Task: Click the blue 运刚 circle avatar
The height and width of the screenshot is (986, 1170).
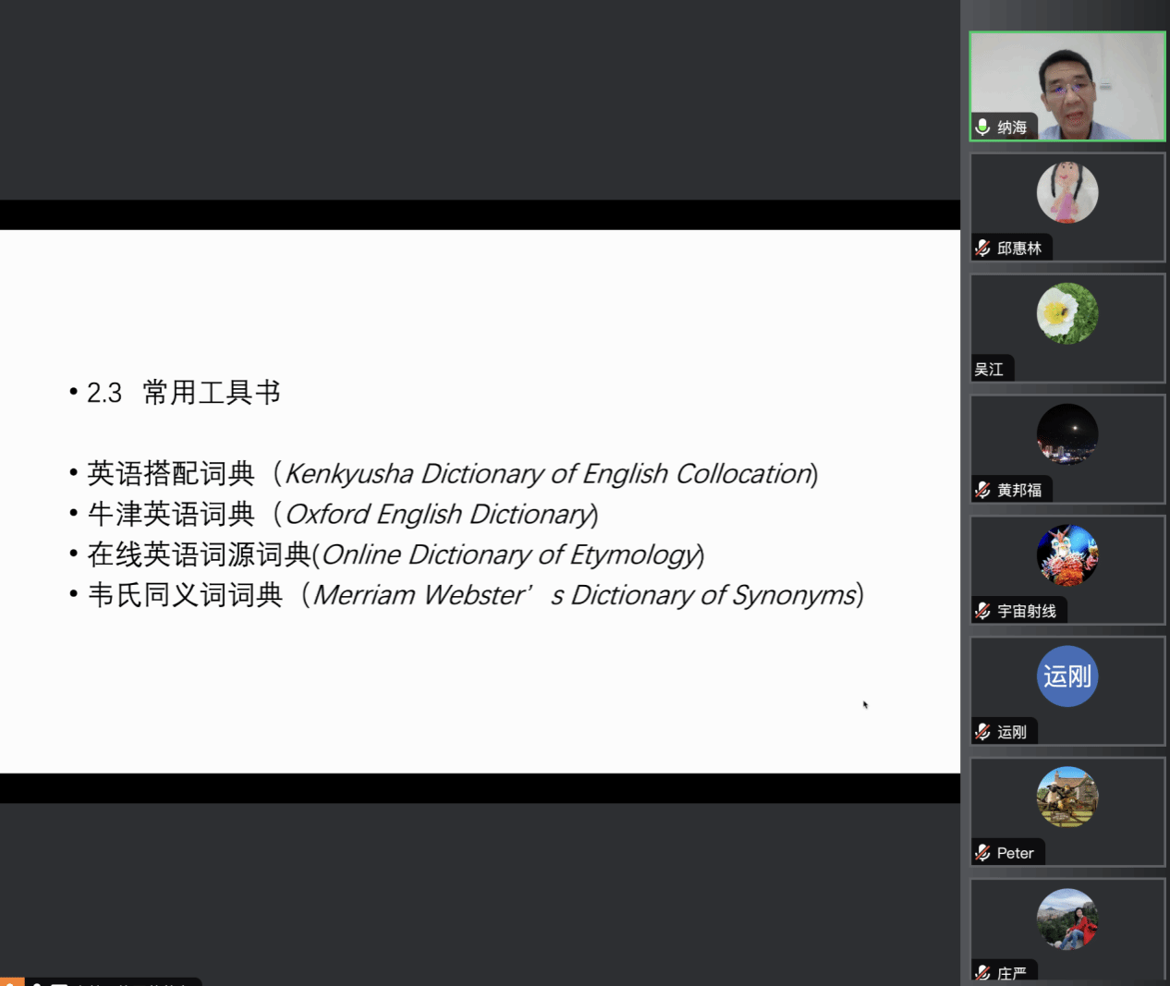Action: pos(1066,676)
